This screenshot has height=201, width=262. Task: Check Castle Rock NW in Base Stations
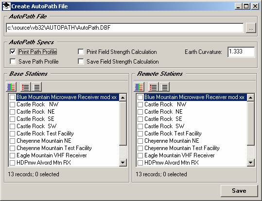click(12, 104)
